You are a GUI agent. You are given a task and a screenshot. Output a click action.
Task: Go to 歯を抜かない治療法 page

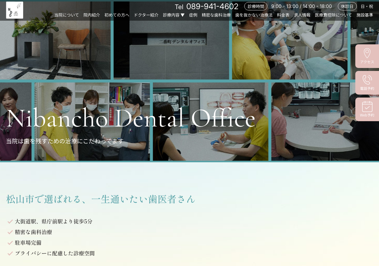pyautogui.click(x=254, y=15)
